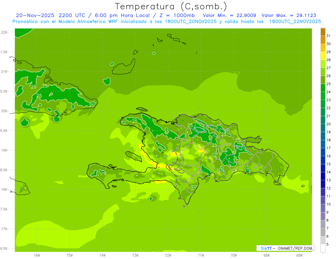
Task: Click the 'ONAMET/REP.DOM.' credit label
Action: (295, 248)
